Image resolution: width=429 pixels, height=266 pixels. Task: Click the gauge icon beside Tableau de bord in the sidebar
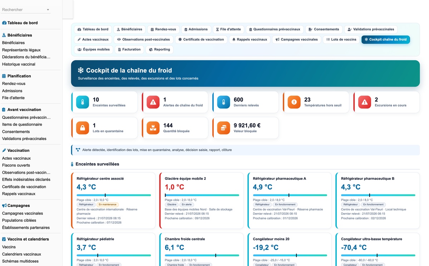click(4, 23)
